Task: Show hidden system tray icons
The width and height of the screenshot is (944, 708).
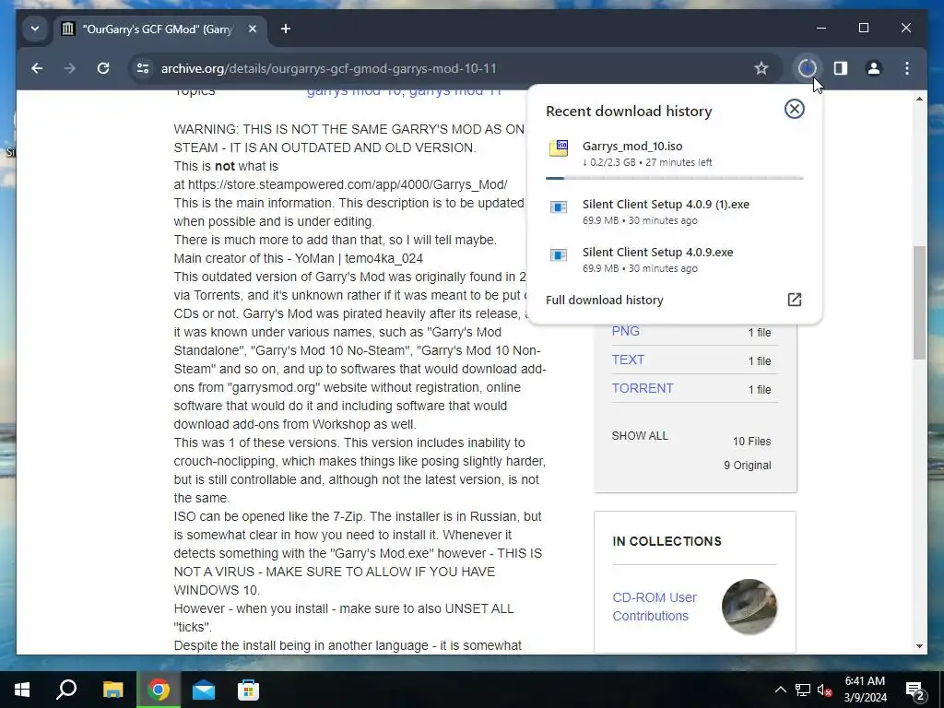Action: click(x=780, y=690)
